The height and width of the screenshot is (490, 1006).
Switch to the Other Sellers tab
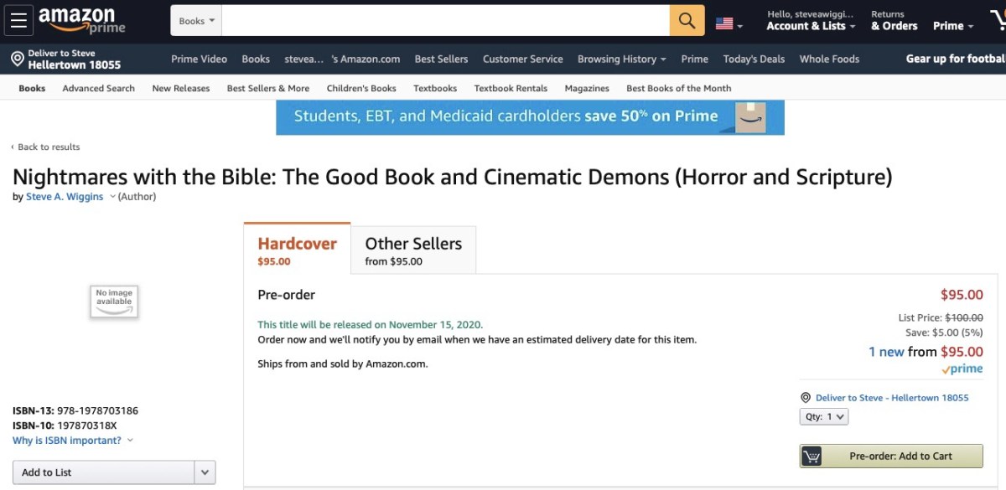413,250
